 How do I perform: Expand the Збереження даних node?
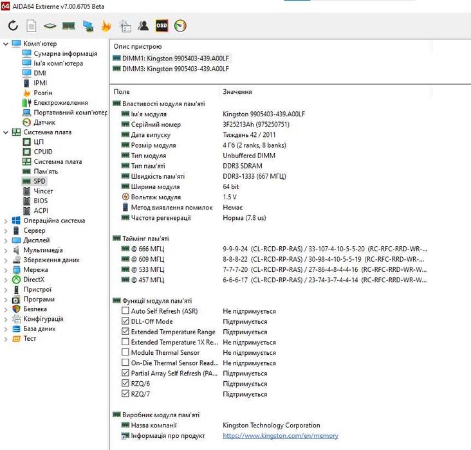tap(6, 260)
